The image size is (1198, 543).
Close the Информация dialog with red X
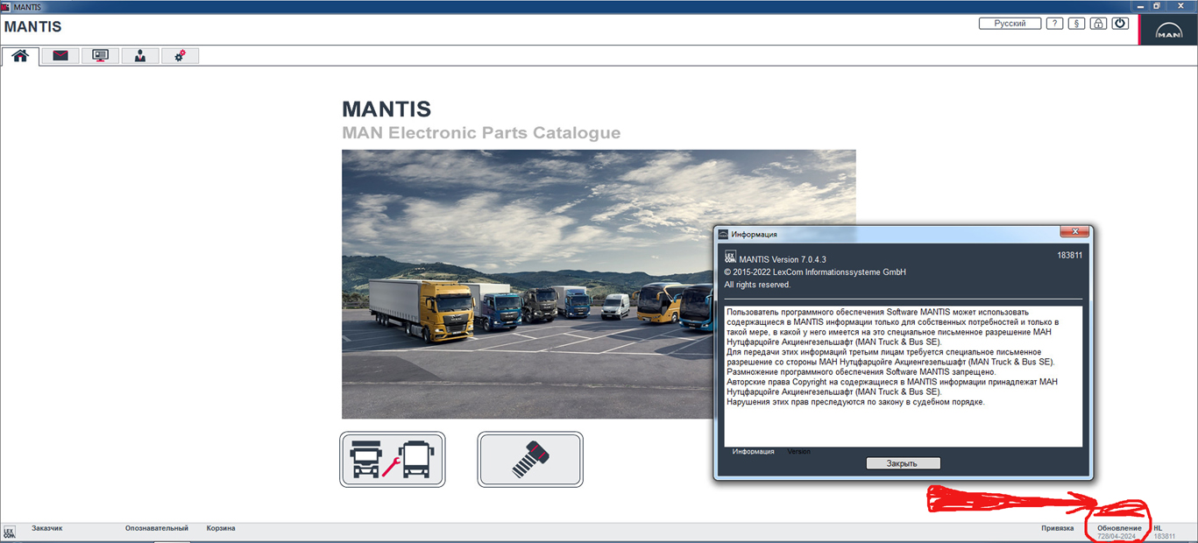coord(1074,232)
